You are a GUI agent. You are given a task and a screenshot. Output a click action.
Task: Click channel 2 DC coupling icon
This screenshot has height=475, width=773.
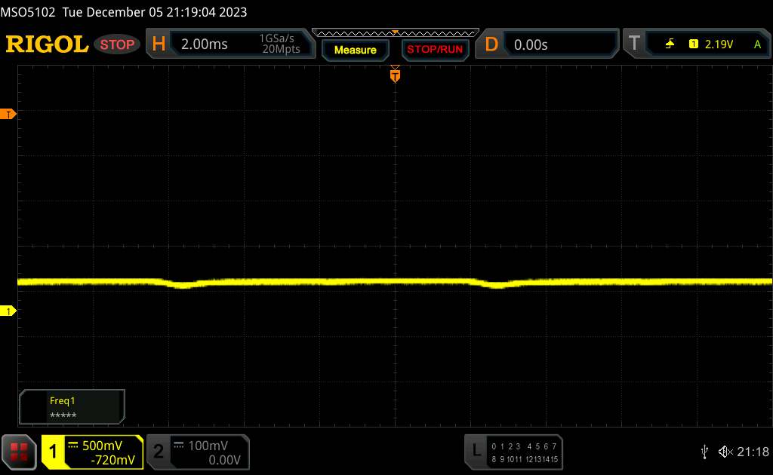178,445
